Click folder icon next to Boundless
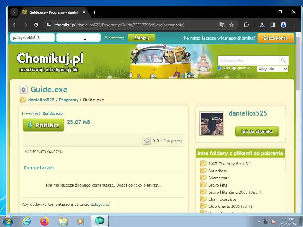The width and height of the screenshot is (303, 227). coord(203,171)
